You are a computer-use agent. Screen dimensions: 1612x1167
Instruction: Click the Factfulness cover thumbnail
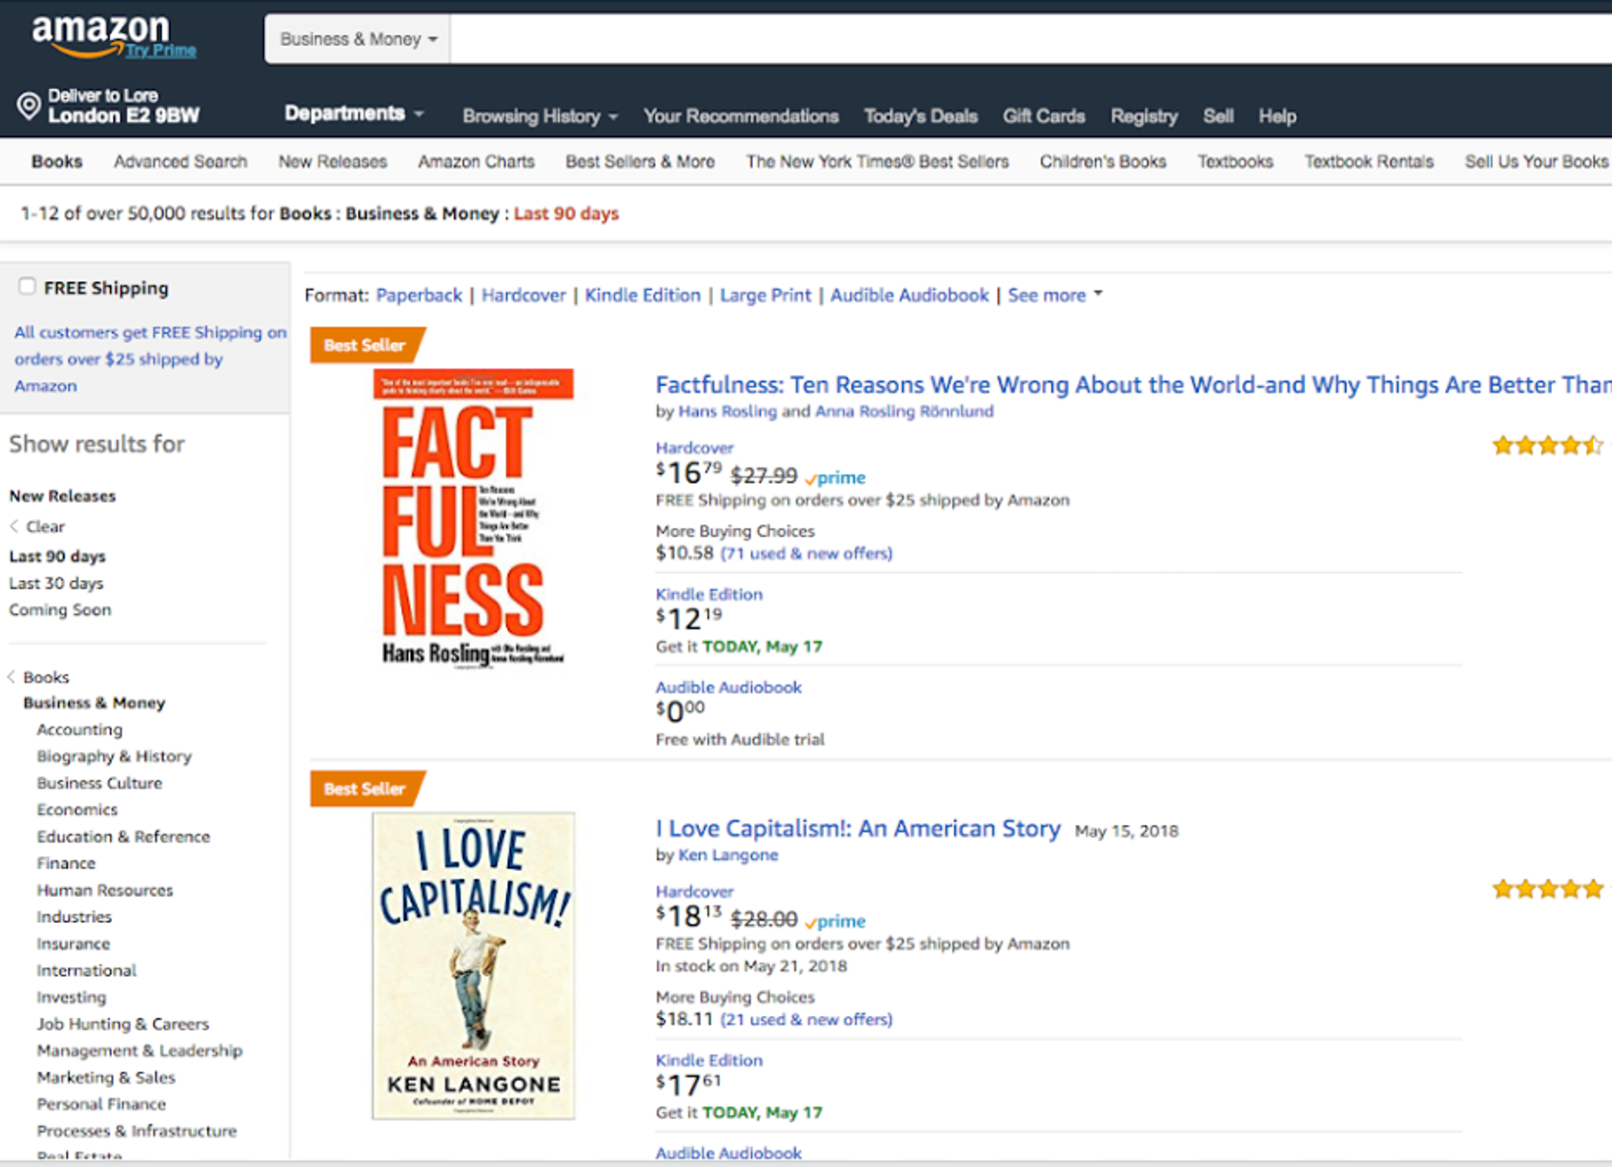tap(473, 519)
